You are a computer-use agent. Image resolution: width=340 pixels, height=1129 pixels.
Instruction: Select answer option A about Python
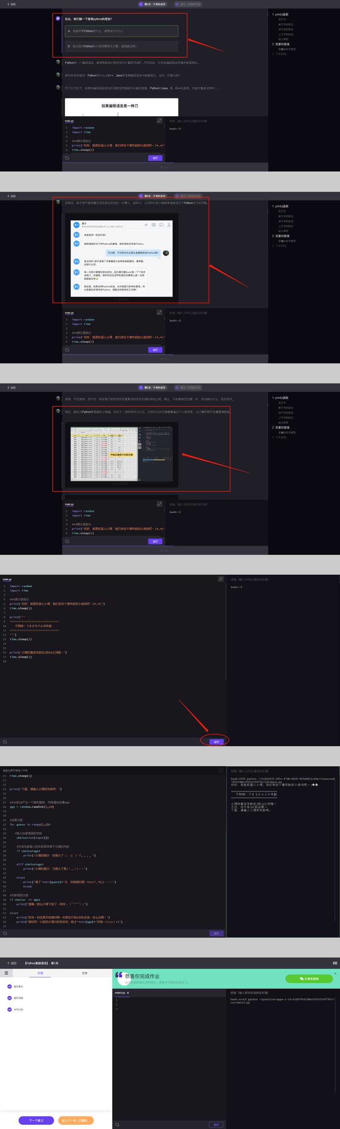tap(122, 31)
